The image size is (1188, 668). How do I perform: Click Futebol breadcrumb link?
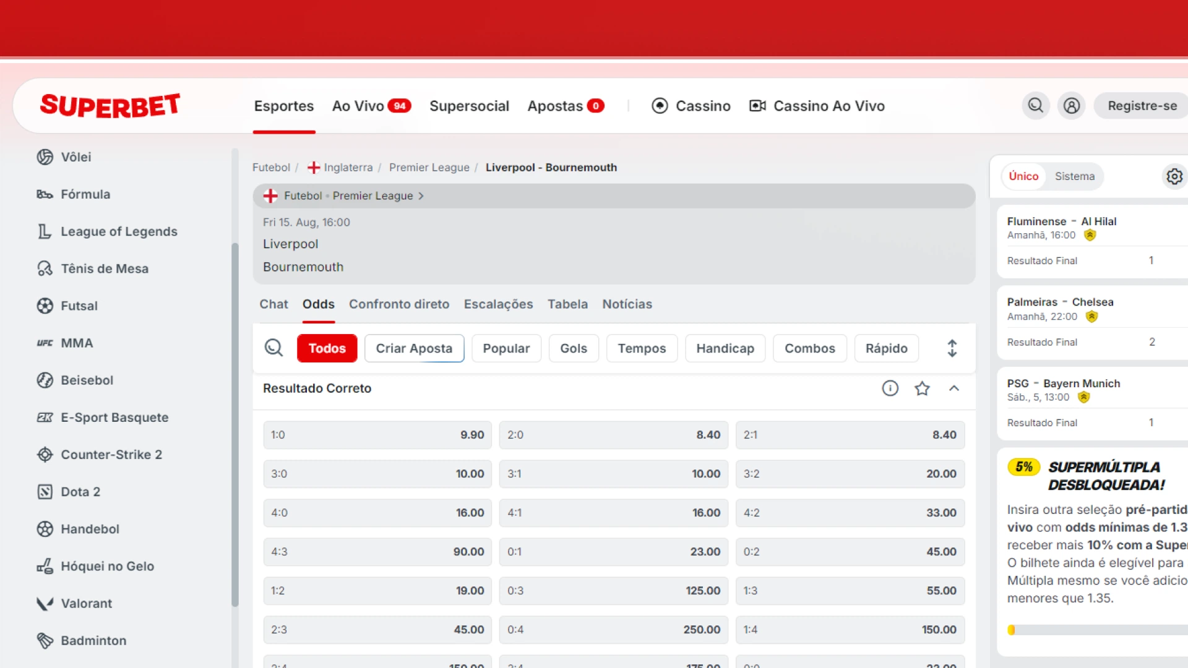[x=271, y=168]
